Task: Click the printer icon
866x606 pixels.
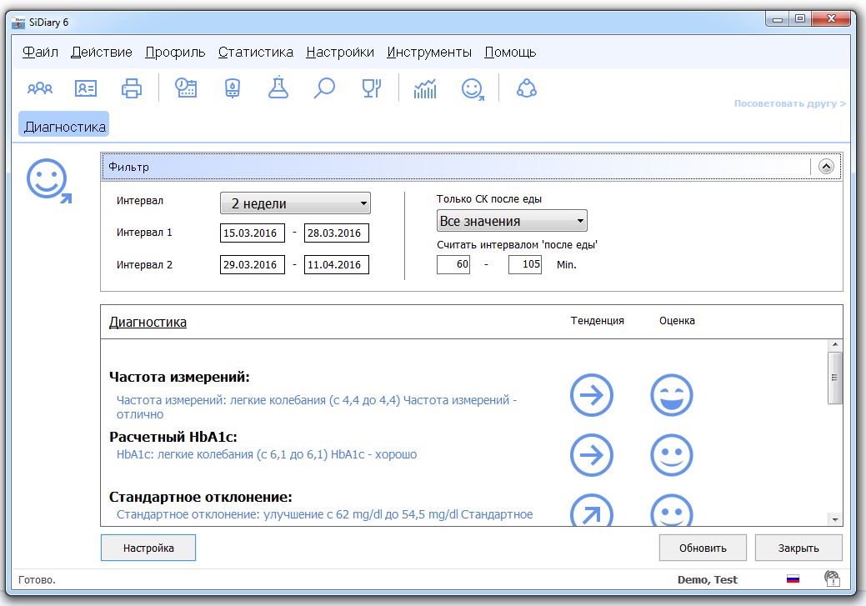Action: [x=132, y=88]
